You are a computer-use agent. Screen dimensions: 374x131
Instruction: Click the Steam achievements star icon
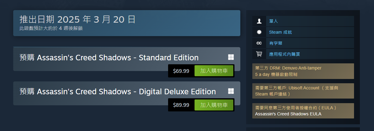[x=259, y=32]
